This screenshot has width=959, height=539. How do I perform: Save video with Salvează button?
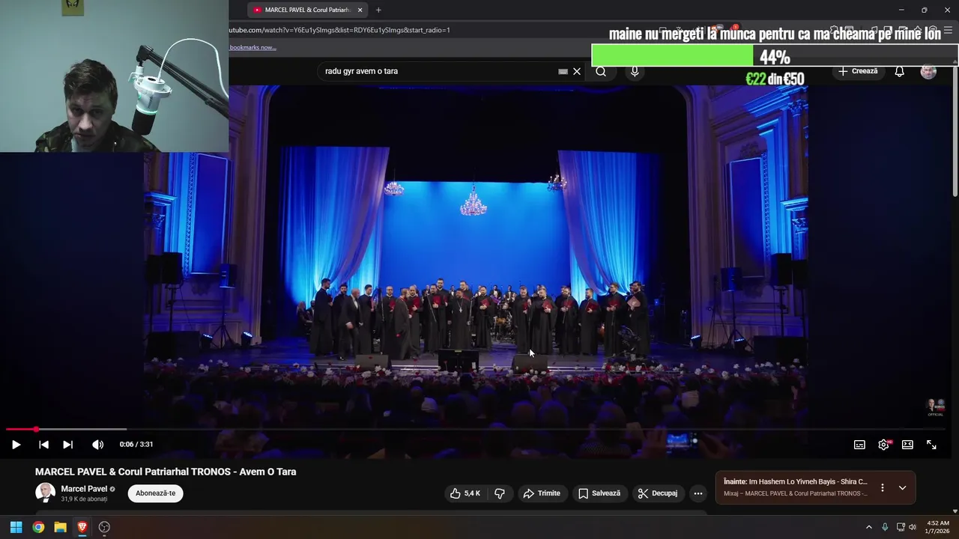coord(599,493)
